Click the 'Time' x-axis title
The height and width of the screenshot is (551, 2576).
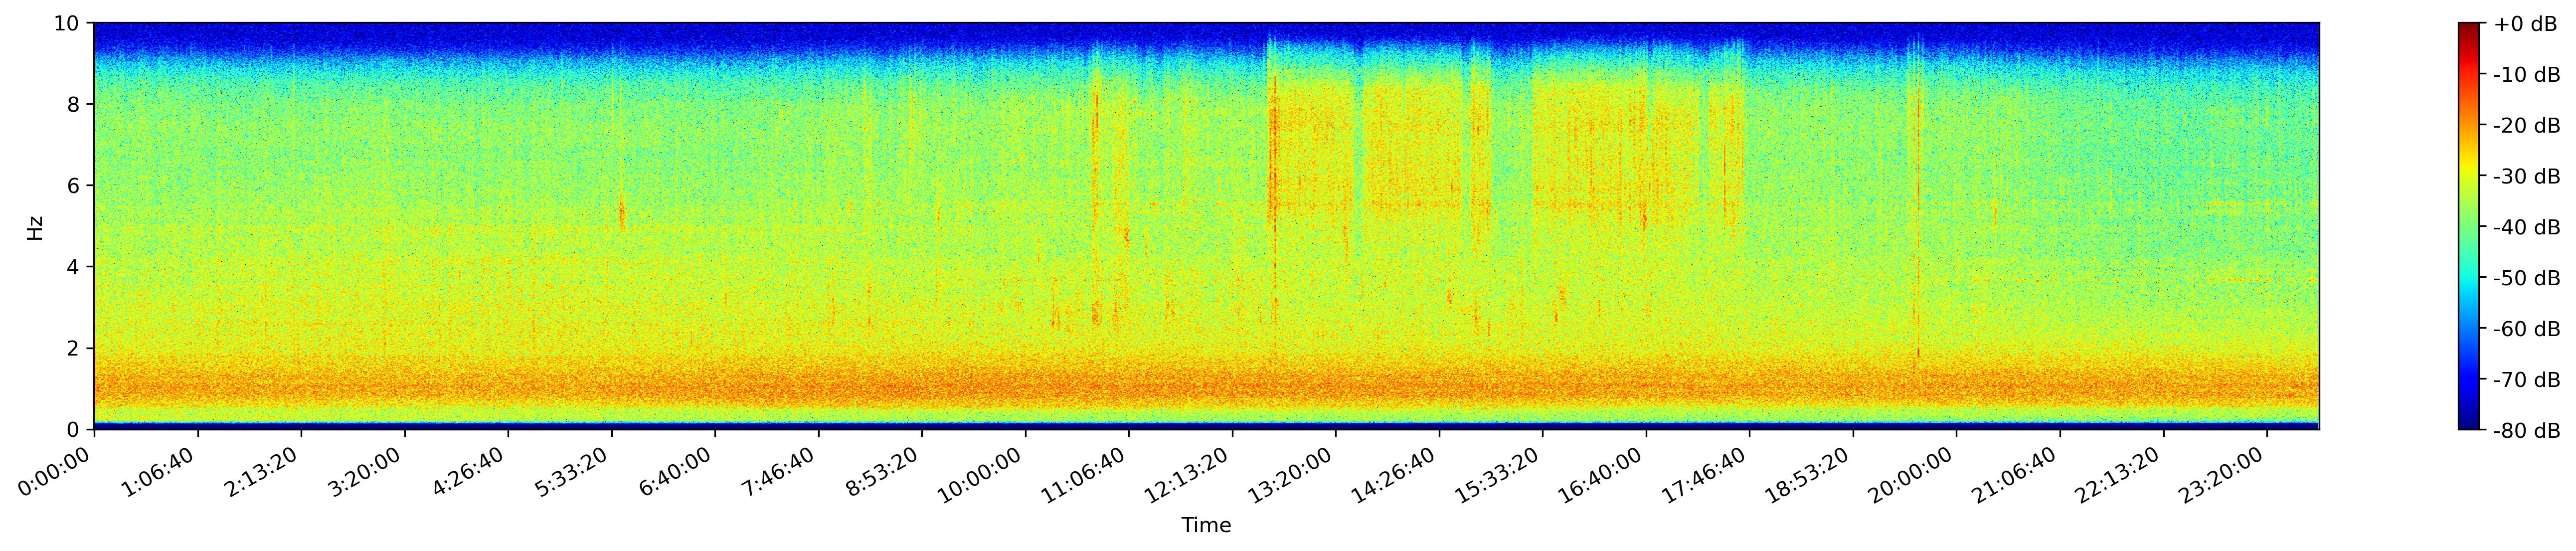click(x=1206, y=526)
